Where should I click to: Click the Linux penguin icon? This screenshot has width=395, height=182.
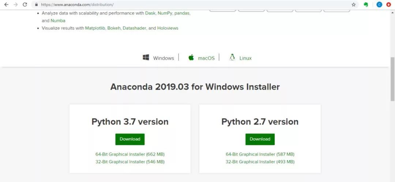[x=232, y=58]
